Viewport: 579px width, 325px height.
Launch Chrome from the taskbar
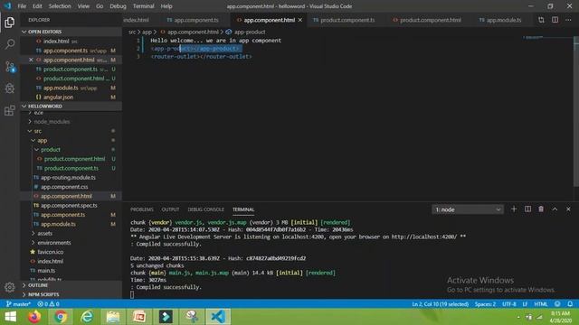coord(61,317)
